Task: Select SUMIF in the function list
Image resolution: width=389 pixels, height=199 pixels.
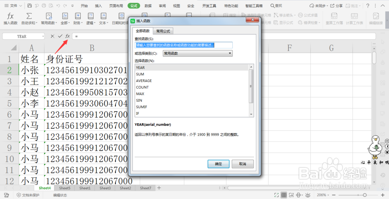Action: coord(191,107)
